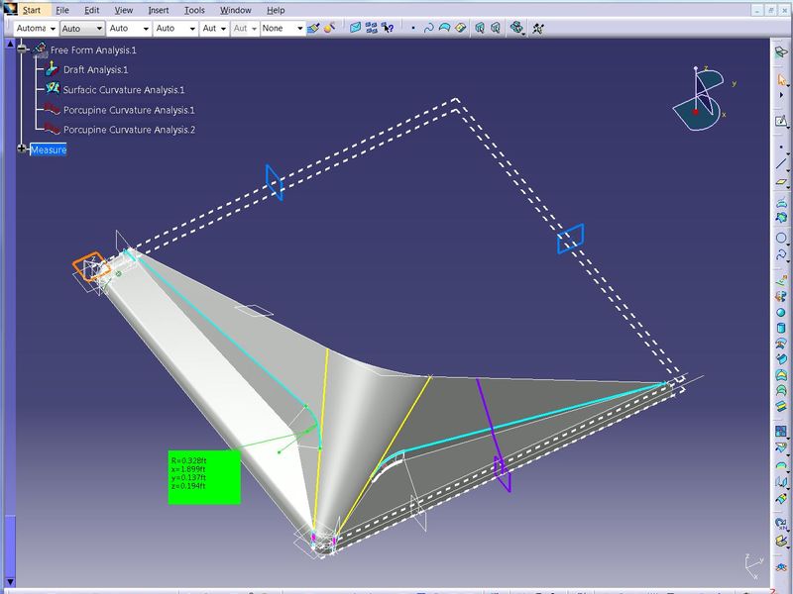The image size is (793, 594).
Task: Open the 'None' layer dropdown
Action: click(283, 29)
